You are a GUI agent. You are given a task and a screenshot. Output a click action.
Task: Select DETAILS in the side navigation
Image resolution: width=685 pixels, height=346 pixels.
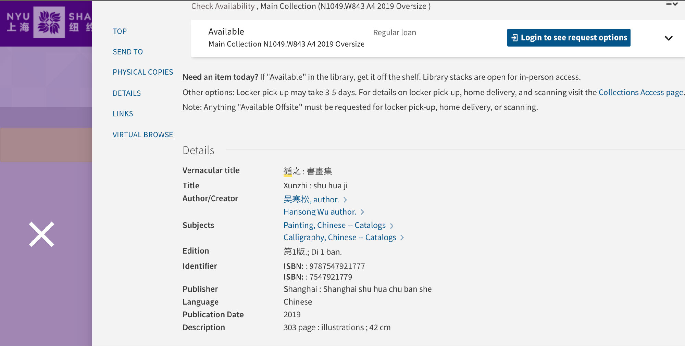[x=127, y=93]
